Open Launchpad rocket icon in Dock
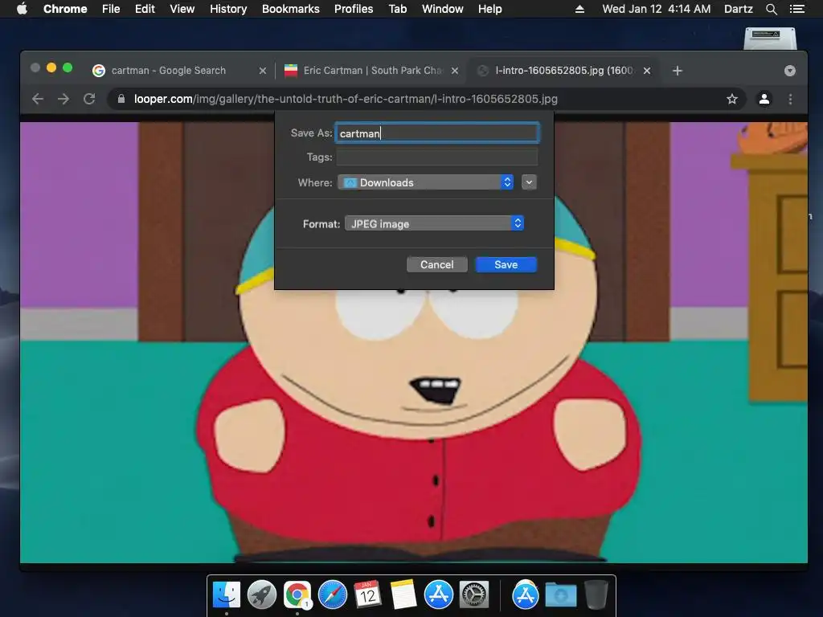The width and height of the screenshot is (823, 617). tap(261, 595)
